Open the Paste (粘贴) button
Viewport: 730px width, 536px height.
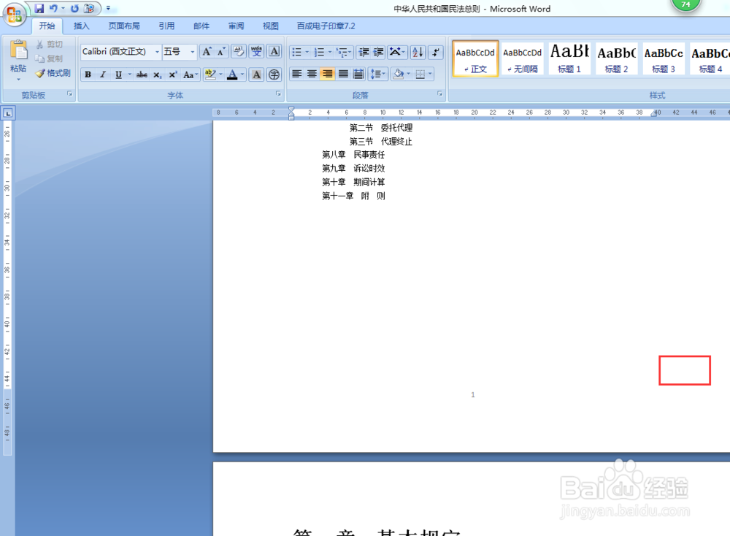pyautogui.click(x=18, y=60)
